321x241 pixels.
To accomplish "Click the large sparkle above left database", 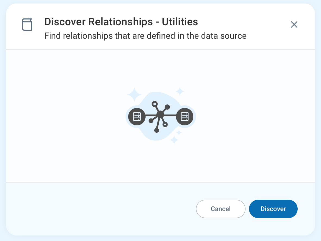I will [134, 94].
